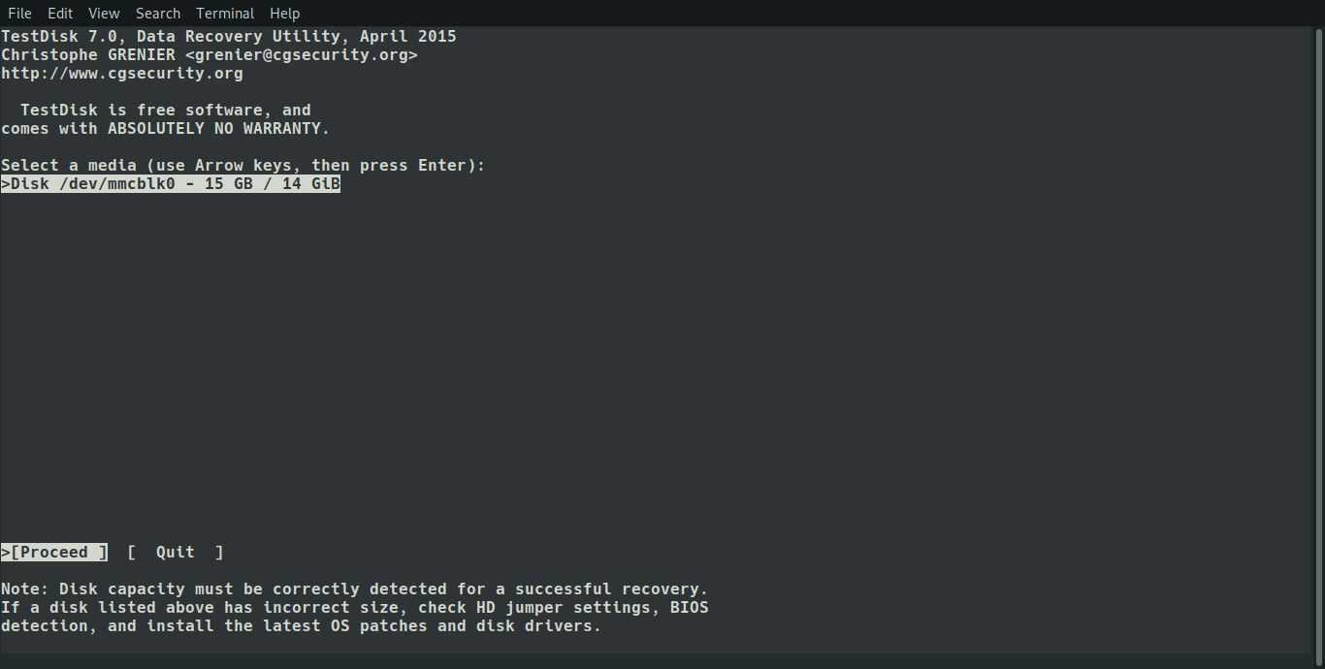Select the Proceed option
Viewport: 1325px width, 669px height.
tap(54, 552)
